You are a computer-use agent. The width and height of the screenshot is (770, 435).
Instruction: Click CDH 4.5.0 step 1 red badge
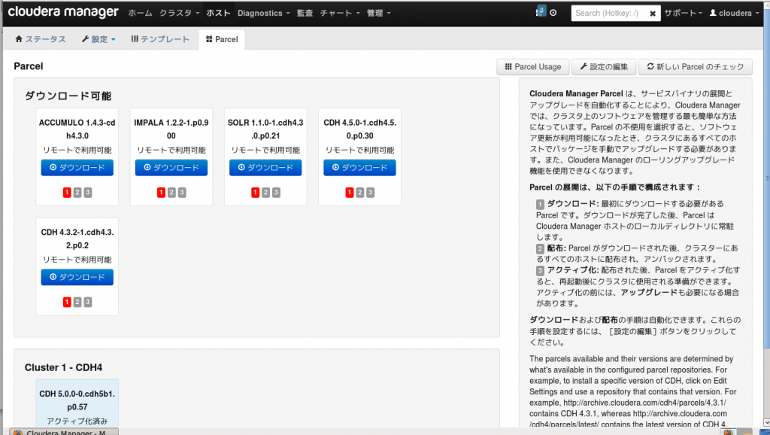350,193
